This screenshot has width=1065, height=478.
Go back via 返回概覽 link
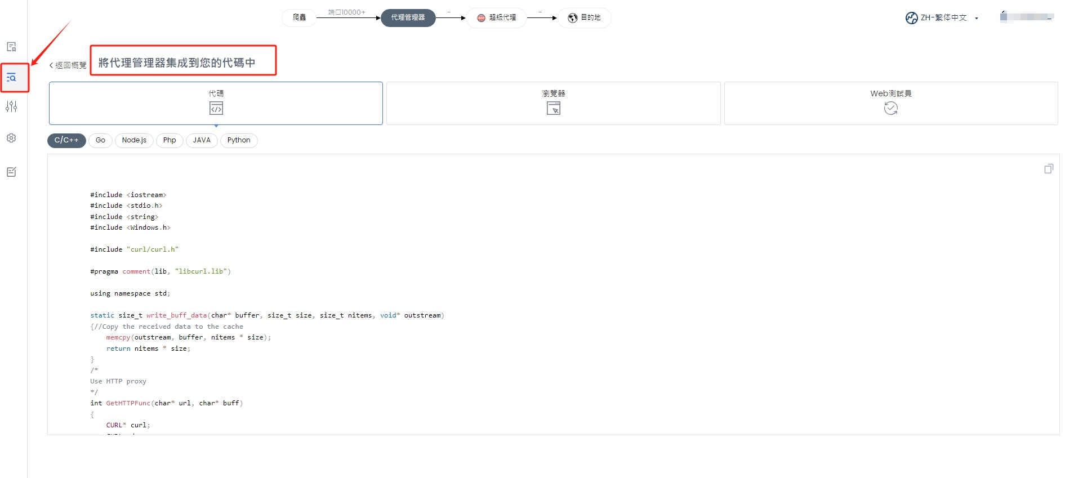[68, 65]
